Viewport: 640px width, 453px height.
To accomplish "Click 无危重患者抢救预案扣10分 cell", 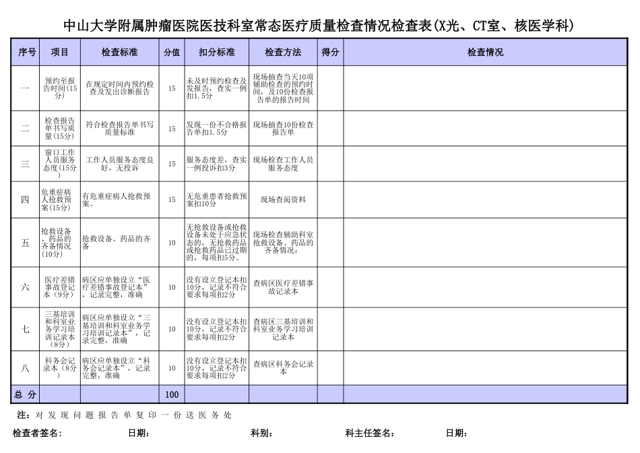I will coord(217,200).
